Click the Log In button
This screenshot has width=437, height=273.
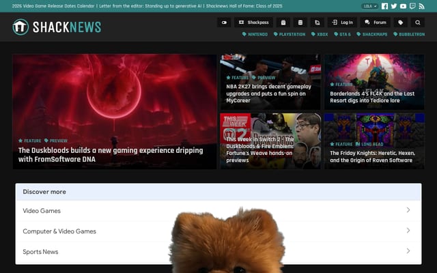[342, 23]
